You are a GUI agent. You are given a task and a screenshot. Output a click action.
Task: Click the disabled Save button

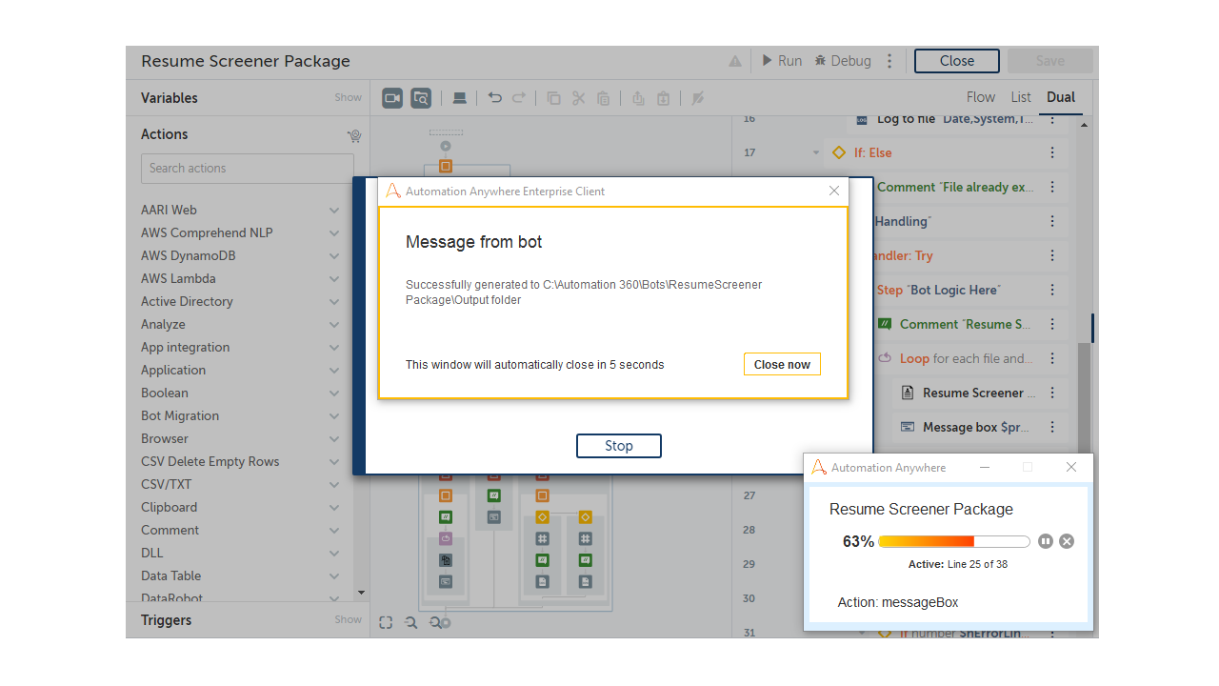(1050, 61)
